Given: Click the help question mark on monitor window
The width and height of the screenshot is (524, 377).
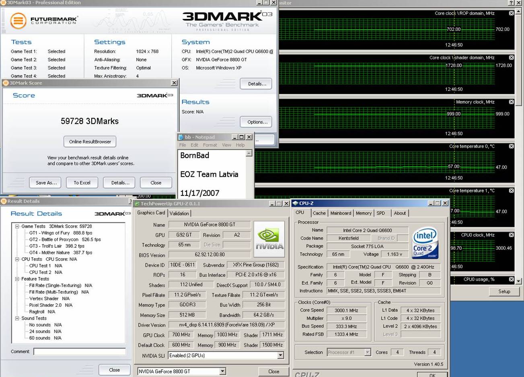Looking at the screenshot, I should (x=511, y=3).
